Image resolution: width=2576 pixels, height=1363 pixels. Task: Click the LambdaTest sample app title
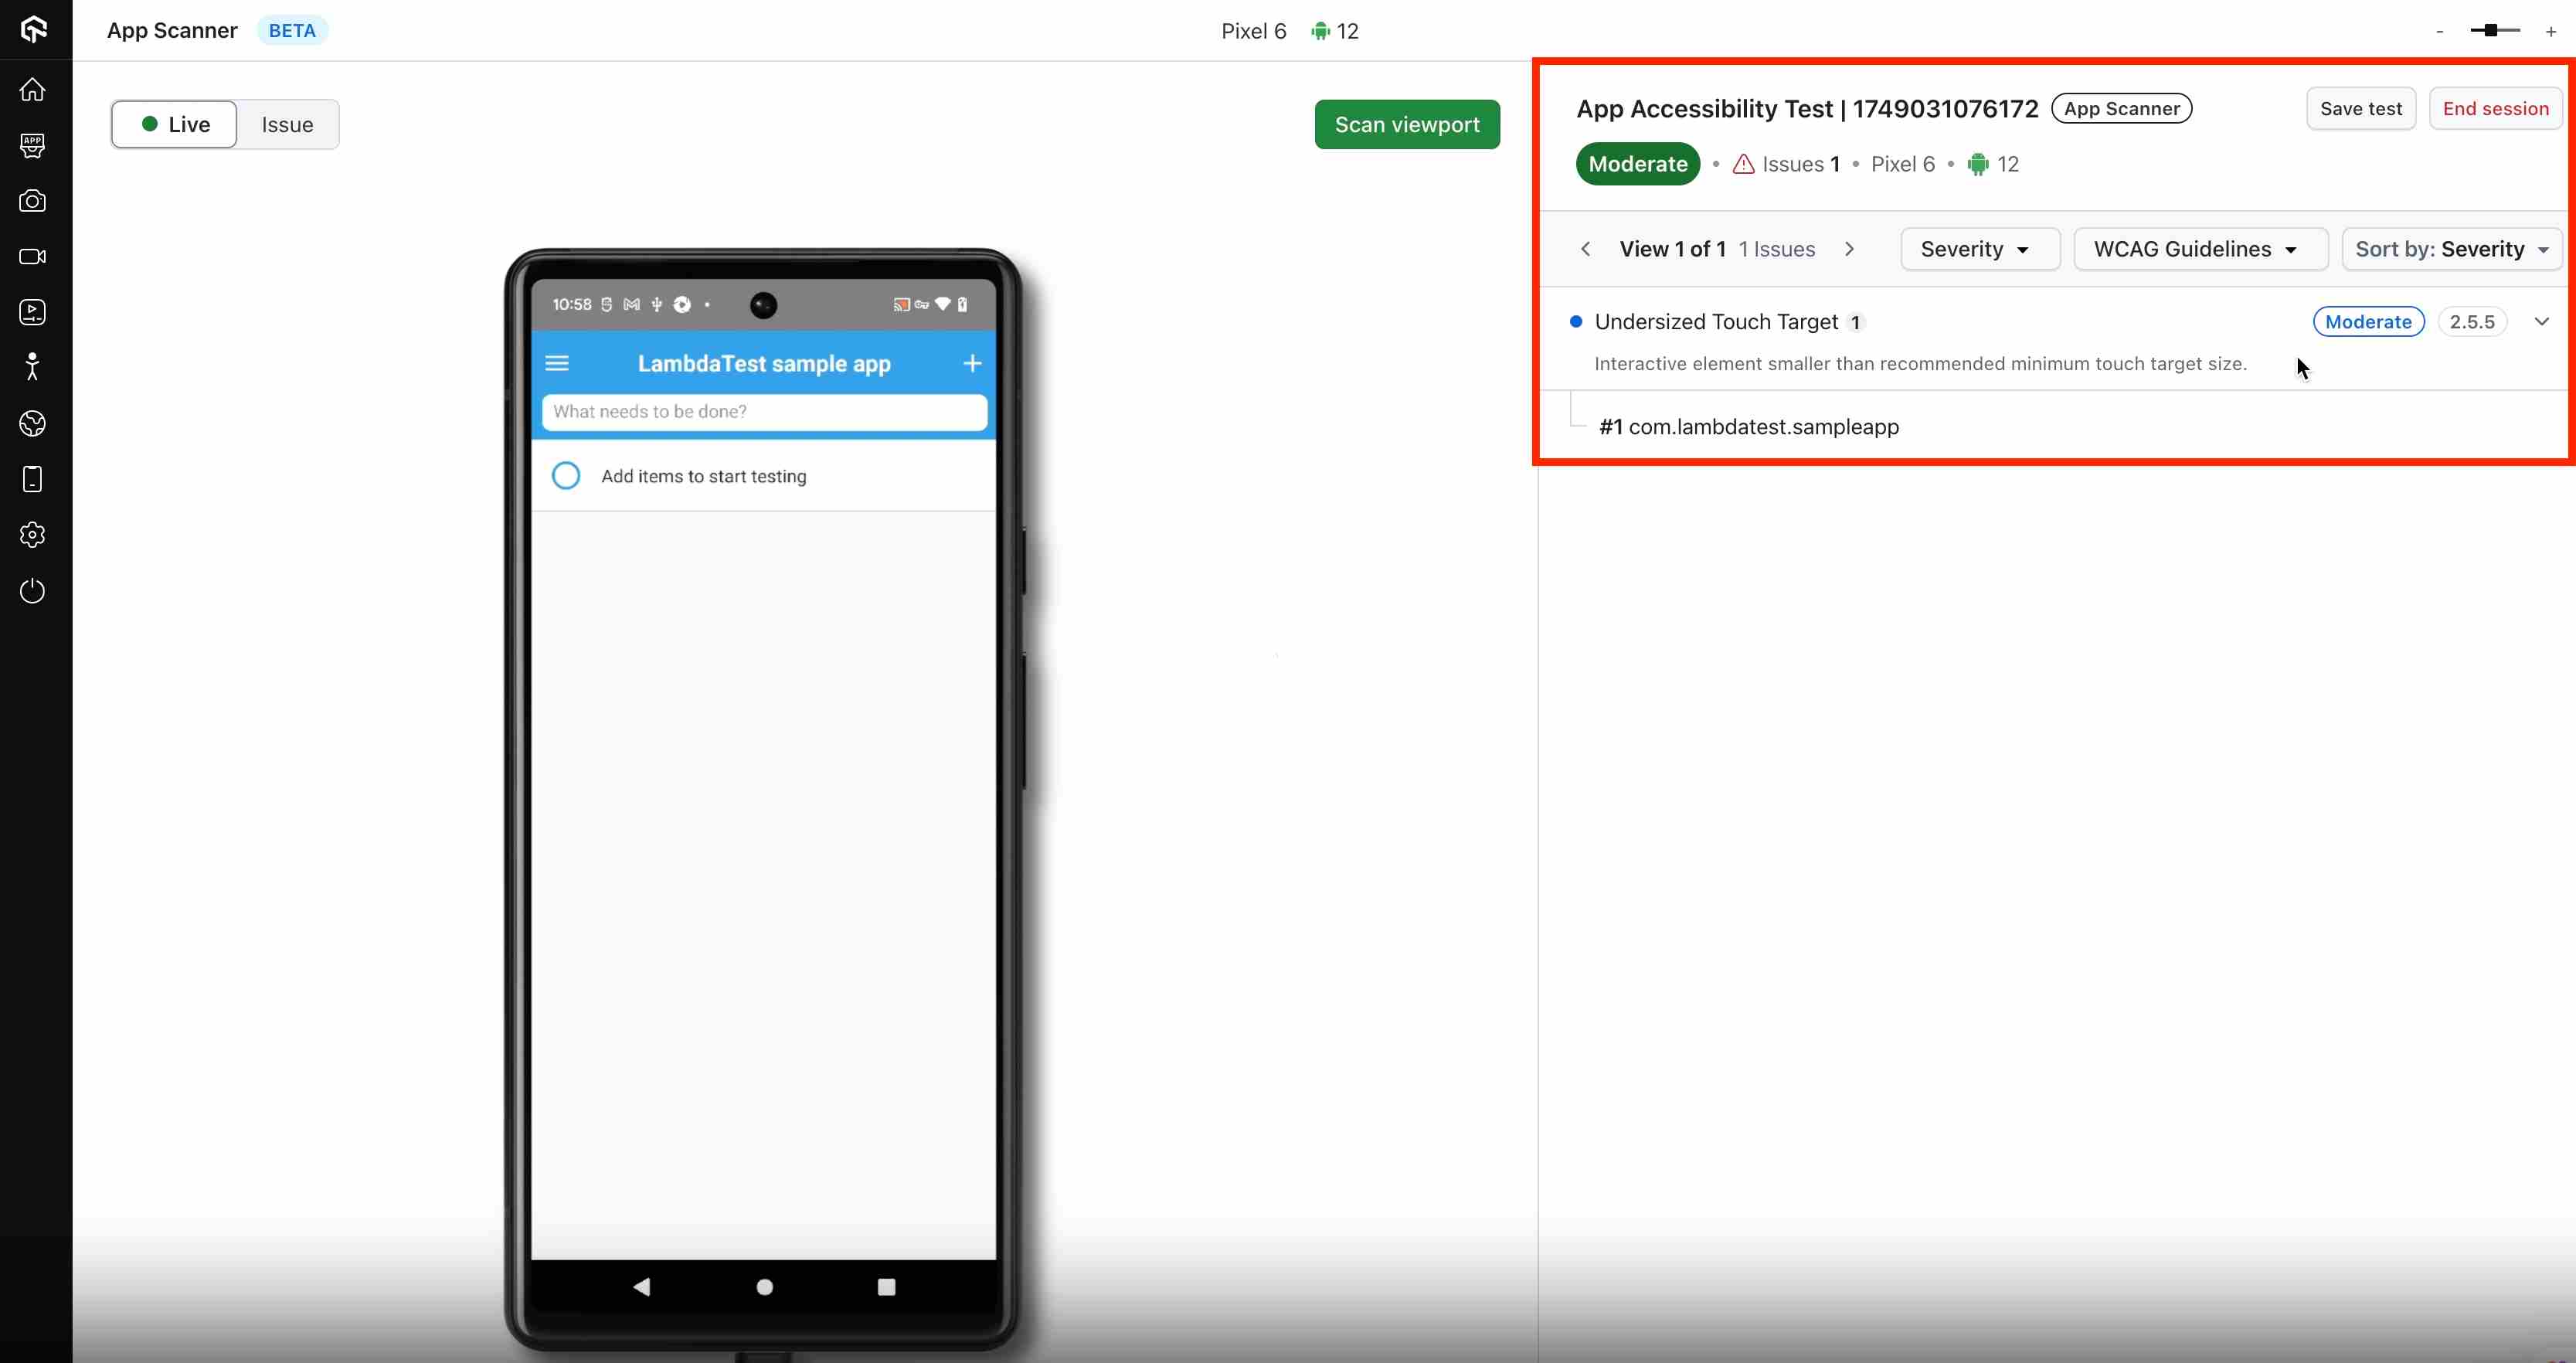tap(764, 363)
